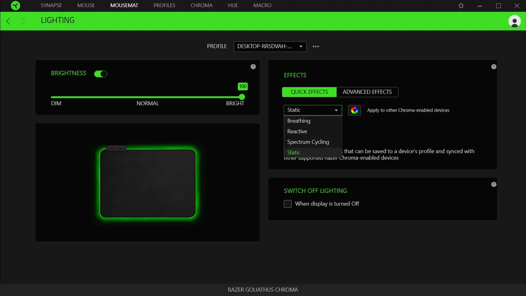Minimize the Synapse window

point(480,5)
